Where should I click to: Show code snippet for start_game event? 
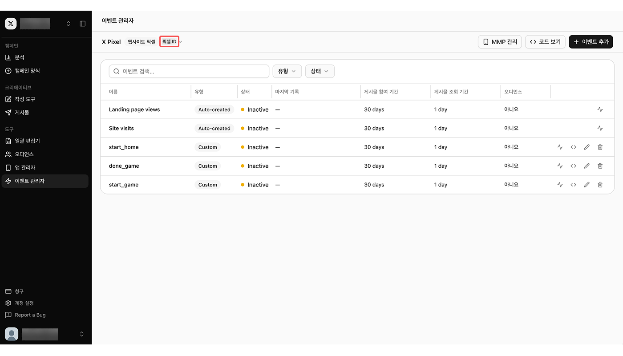(573, 184)
